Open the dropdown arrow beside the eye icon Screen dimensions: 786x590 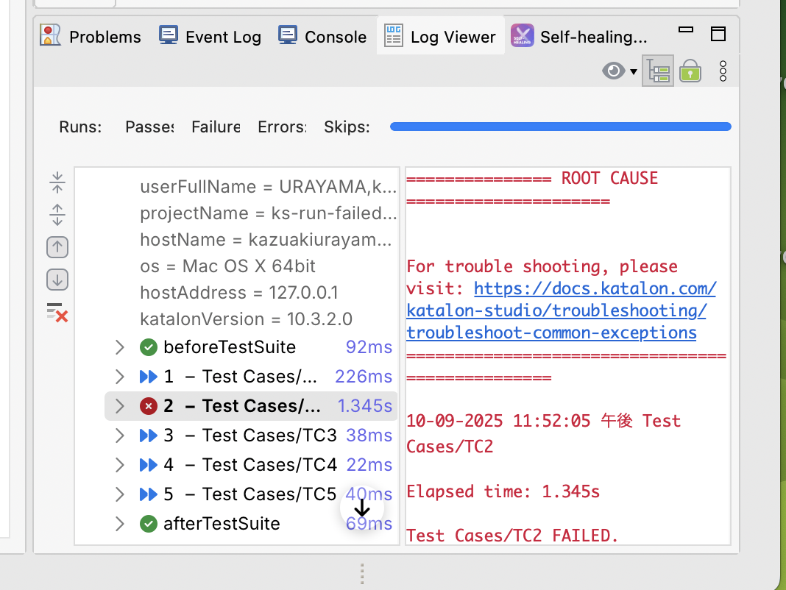634,72
